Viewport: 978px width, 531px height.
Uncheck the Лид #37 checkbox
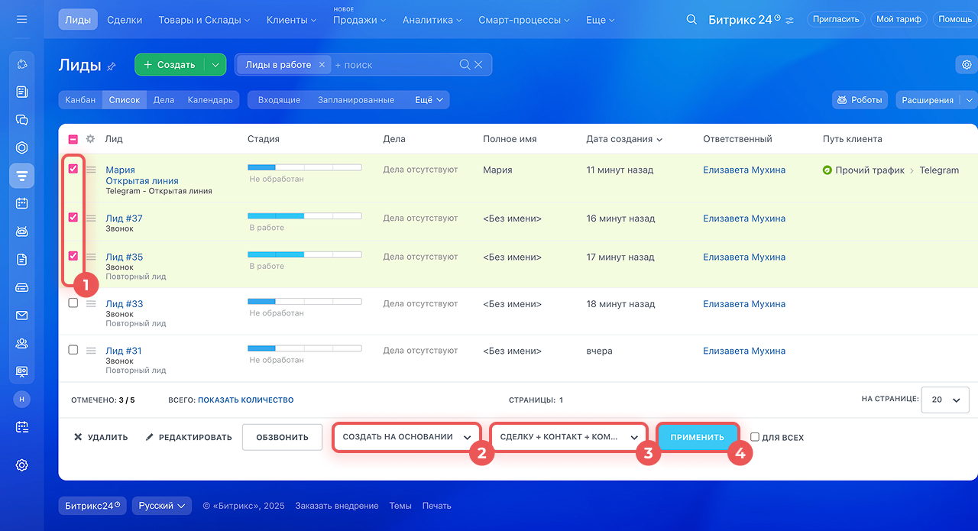click(x=73, y=217)
